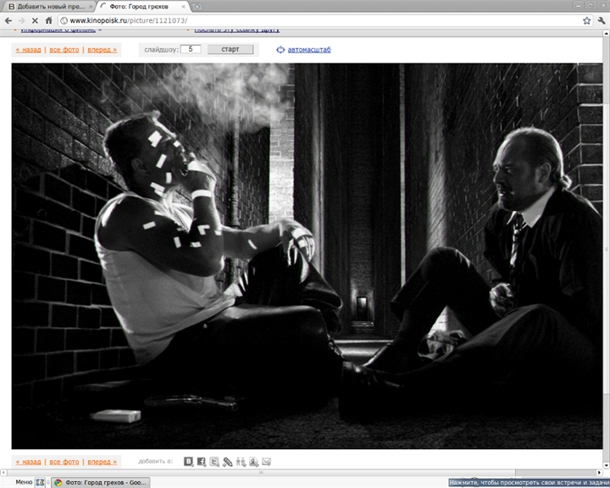Go back with the browser back arrow
Image resolution: width=610 pixels, height=488 pixels.
point(8,20)
